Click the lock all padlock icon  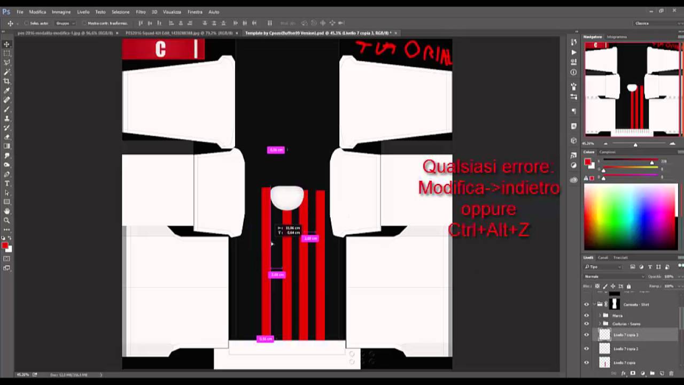(x=628, y=286)
